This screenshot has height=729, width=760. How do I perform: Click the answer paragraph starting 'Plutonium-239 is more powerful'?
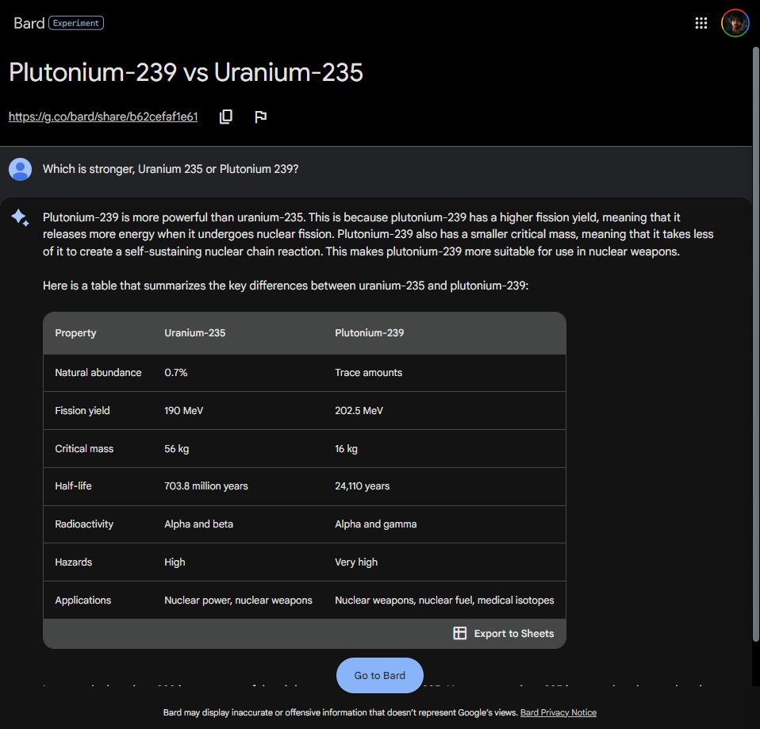(x=378, y=235)
